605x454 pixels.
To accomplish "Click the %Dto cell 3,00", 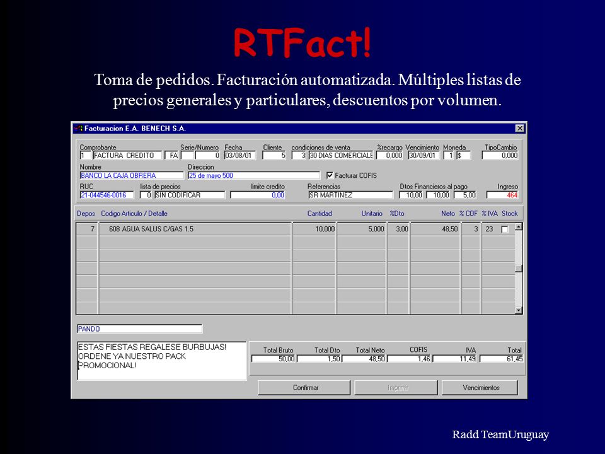I will (x=398, y=229).
